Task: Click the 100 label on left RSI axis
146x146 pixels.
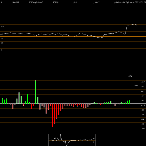Action: (2, 27)
